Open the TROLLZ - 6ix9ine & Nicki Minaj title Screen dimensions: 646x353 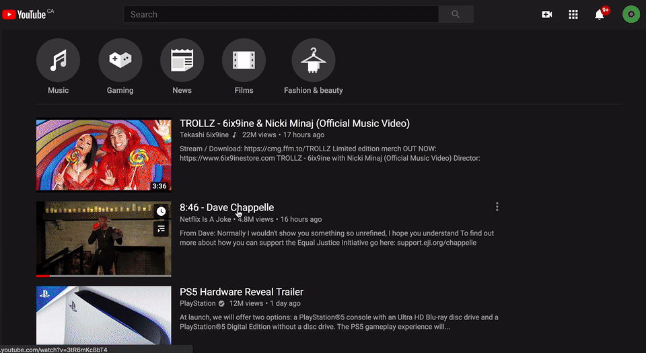click(295, 124)
